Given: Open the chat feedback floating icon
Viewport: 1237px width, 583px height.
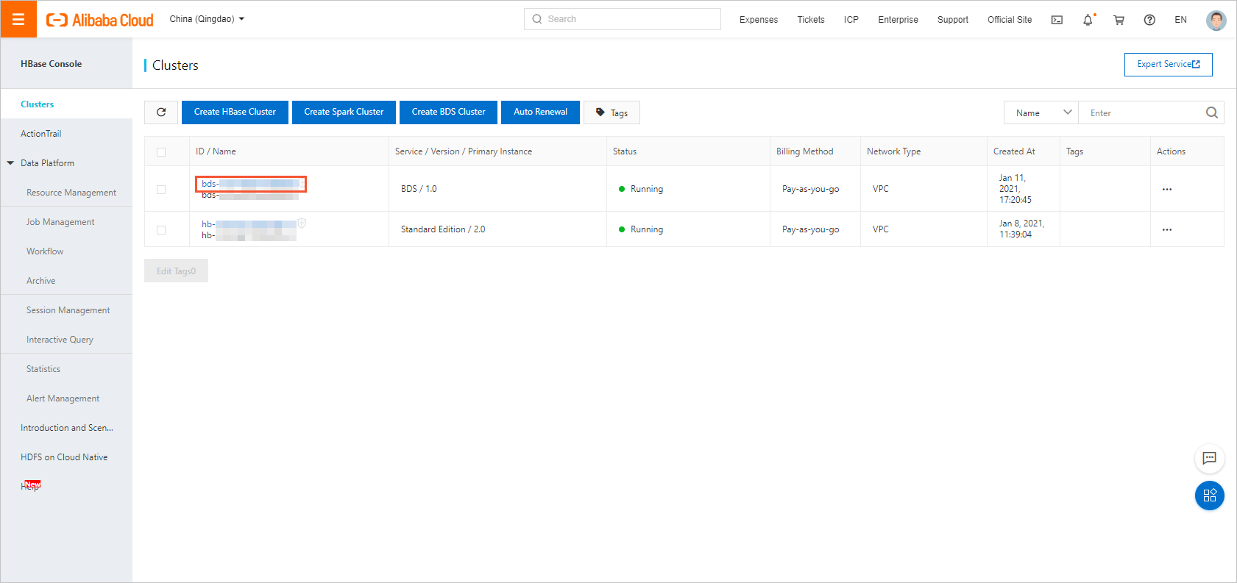Looking at the screenshot, I should pyautogui.click(x=1209, y=458).
